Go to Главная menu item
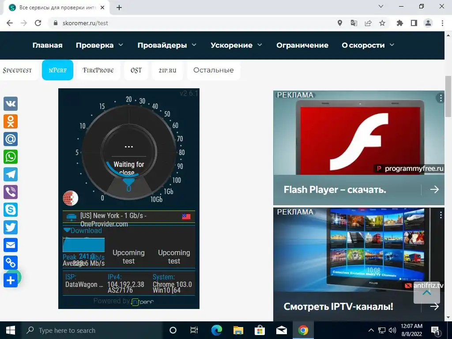 click(48, 45)
